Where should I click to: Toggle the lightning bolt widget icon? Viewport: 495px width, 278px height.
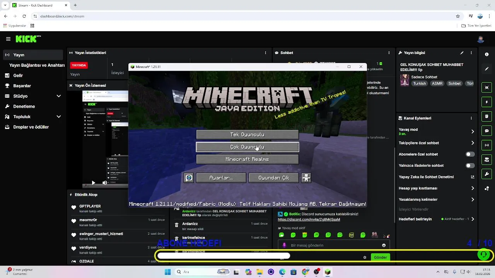coord(486,102)
